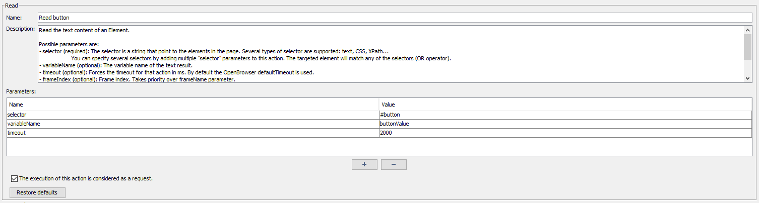
Task: Click the Name column header
Action: pyautogui.click(x=193, y=104)
